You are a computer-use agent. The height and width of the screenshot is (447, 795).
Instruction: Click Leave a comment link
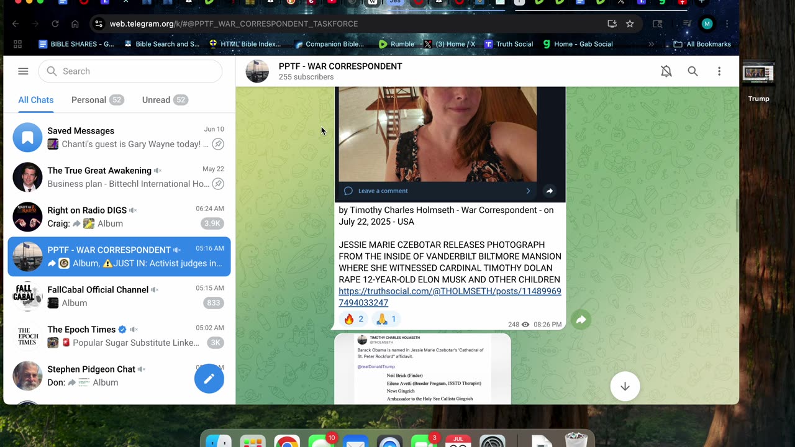coord(383,191)
